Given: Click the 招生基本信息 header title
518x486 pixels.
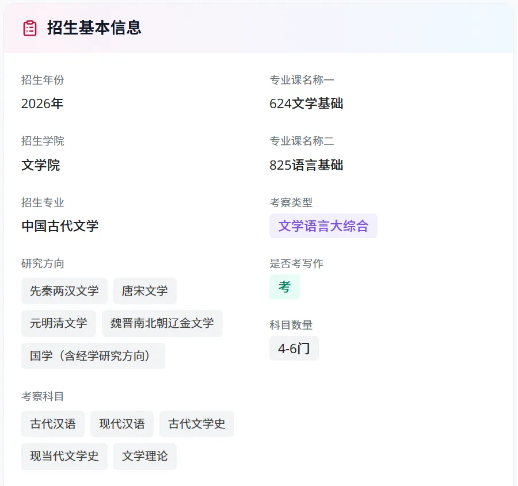Looking at the screenshot, I should pyautogui.click(x=94, y=28).
